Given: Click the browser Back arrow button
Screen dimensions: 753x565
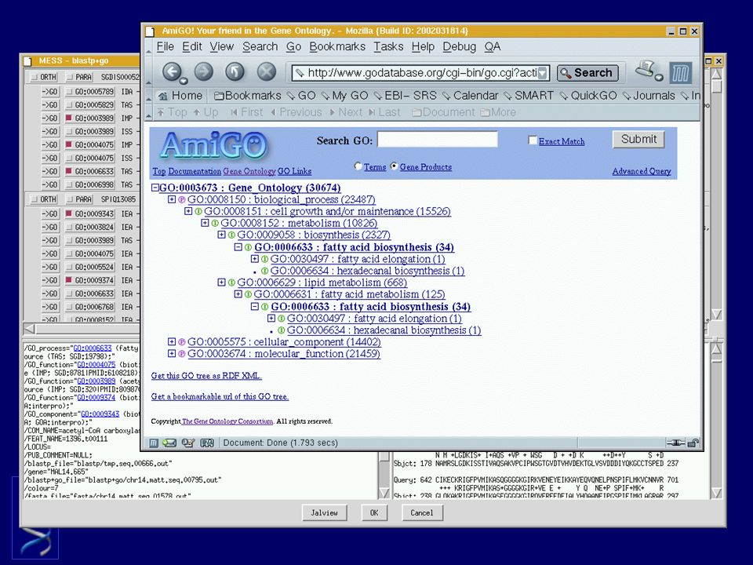Looking at the screenshot, I should click(x=172, y=72).
